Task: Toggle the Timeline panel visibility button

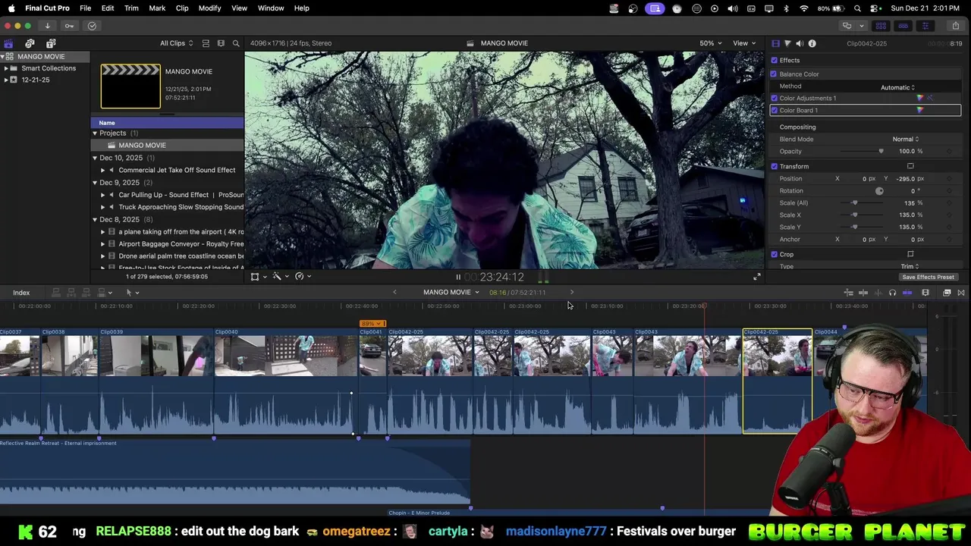Action: (x=903, y=26)
